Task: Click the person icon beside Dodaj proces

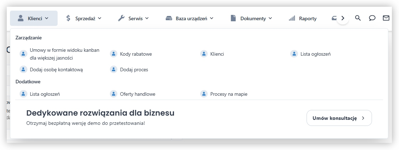Action: pyautogui.click(x=113, y=70)
